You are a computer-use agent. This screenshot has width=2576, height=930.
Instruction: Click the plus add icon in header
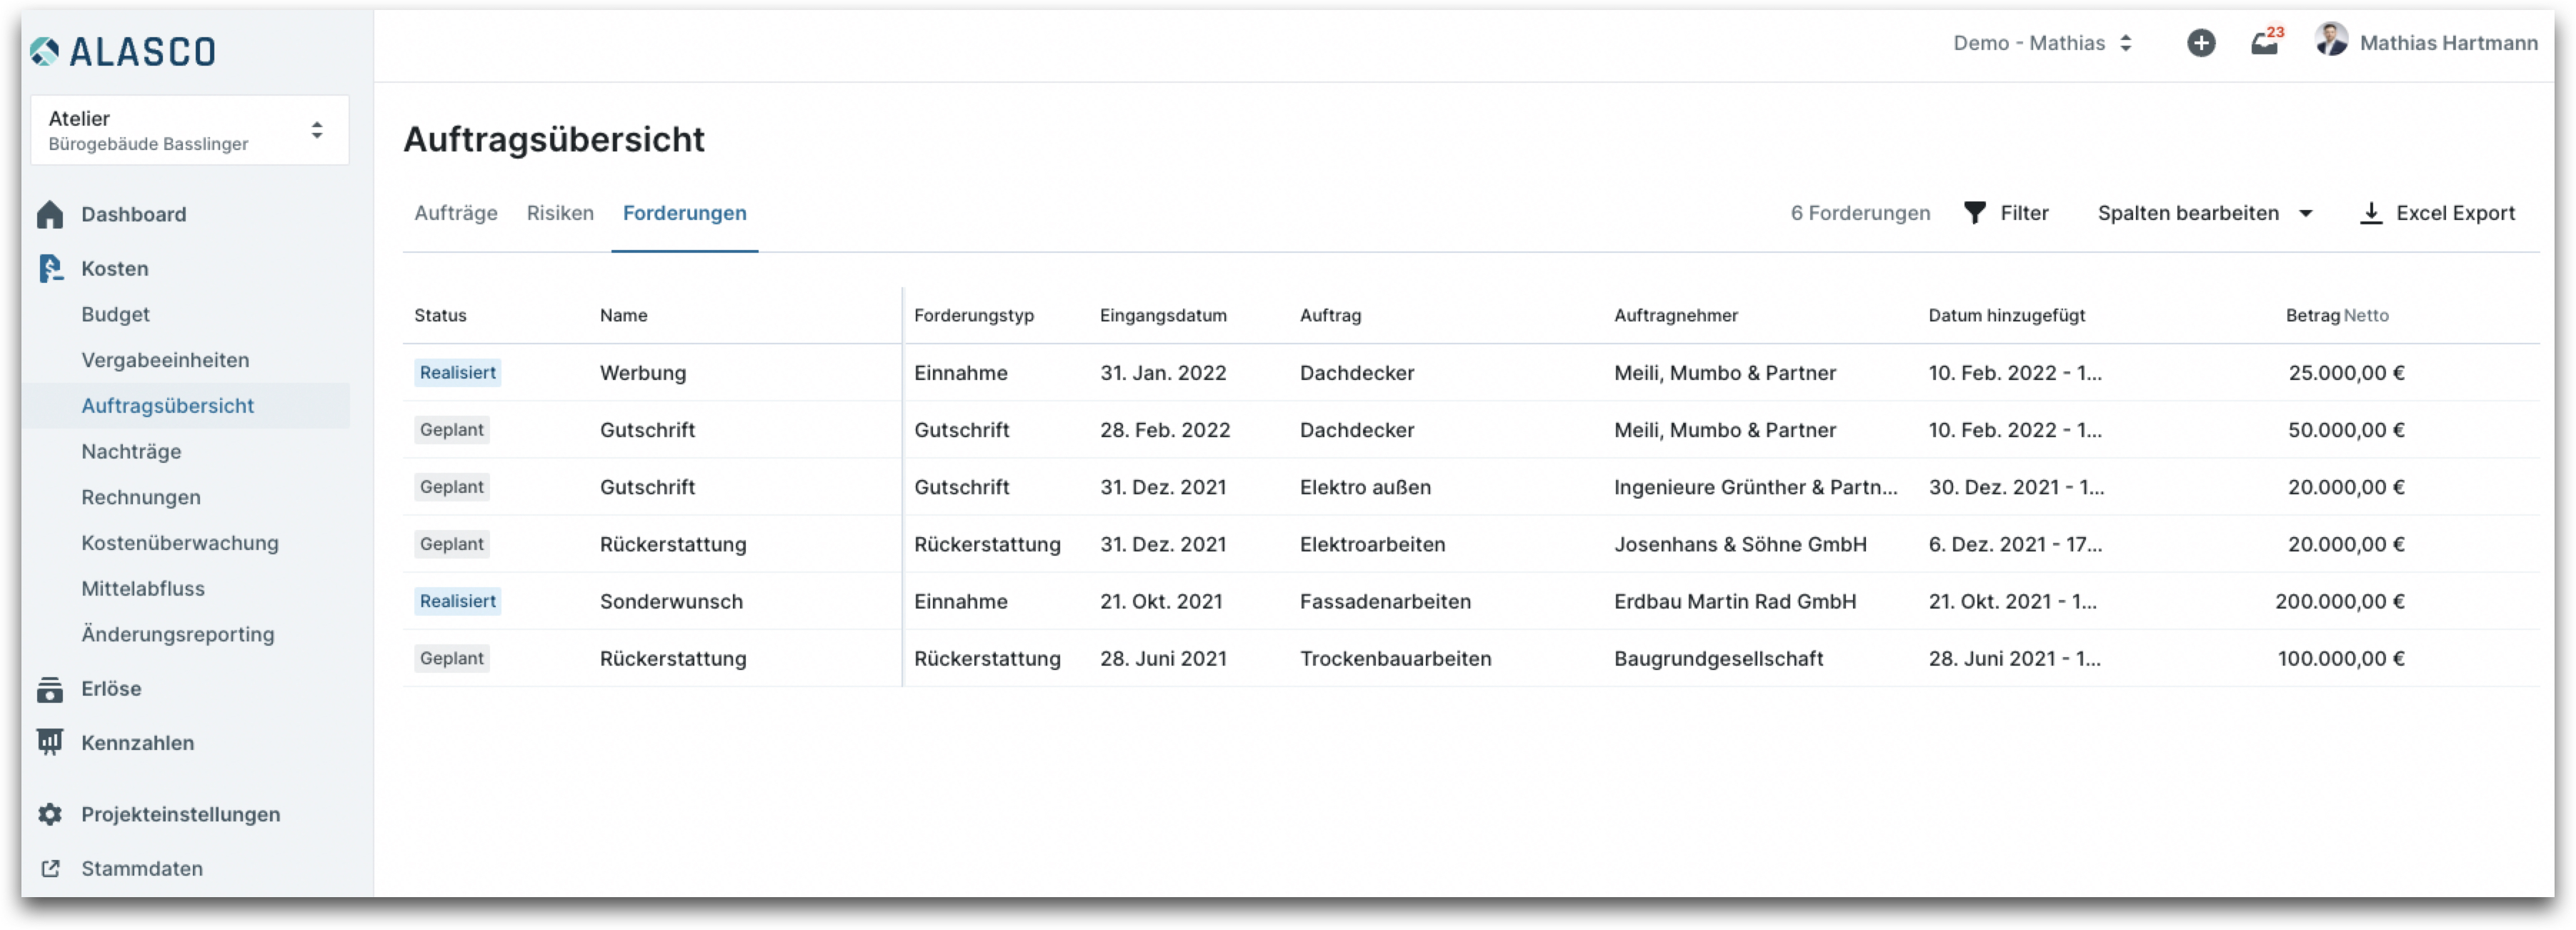pos(2200,43)
